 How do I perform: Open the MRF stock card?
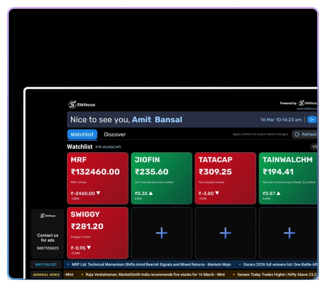(x=98, y=178)
